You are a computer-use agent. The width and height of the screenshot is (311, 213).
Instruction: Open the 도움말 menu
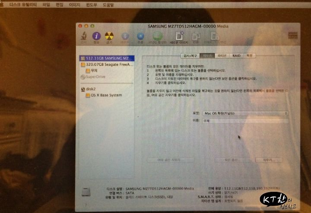point(108,5)
